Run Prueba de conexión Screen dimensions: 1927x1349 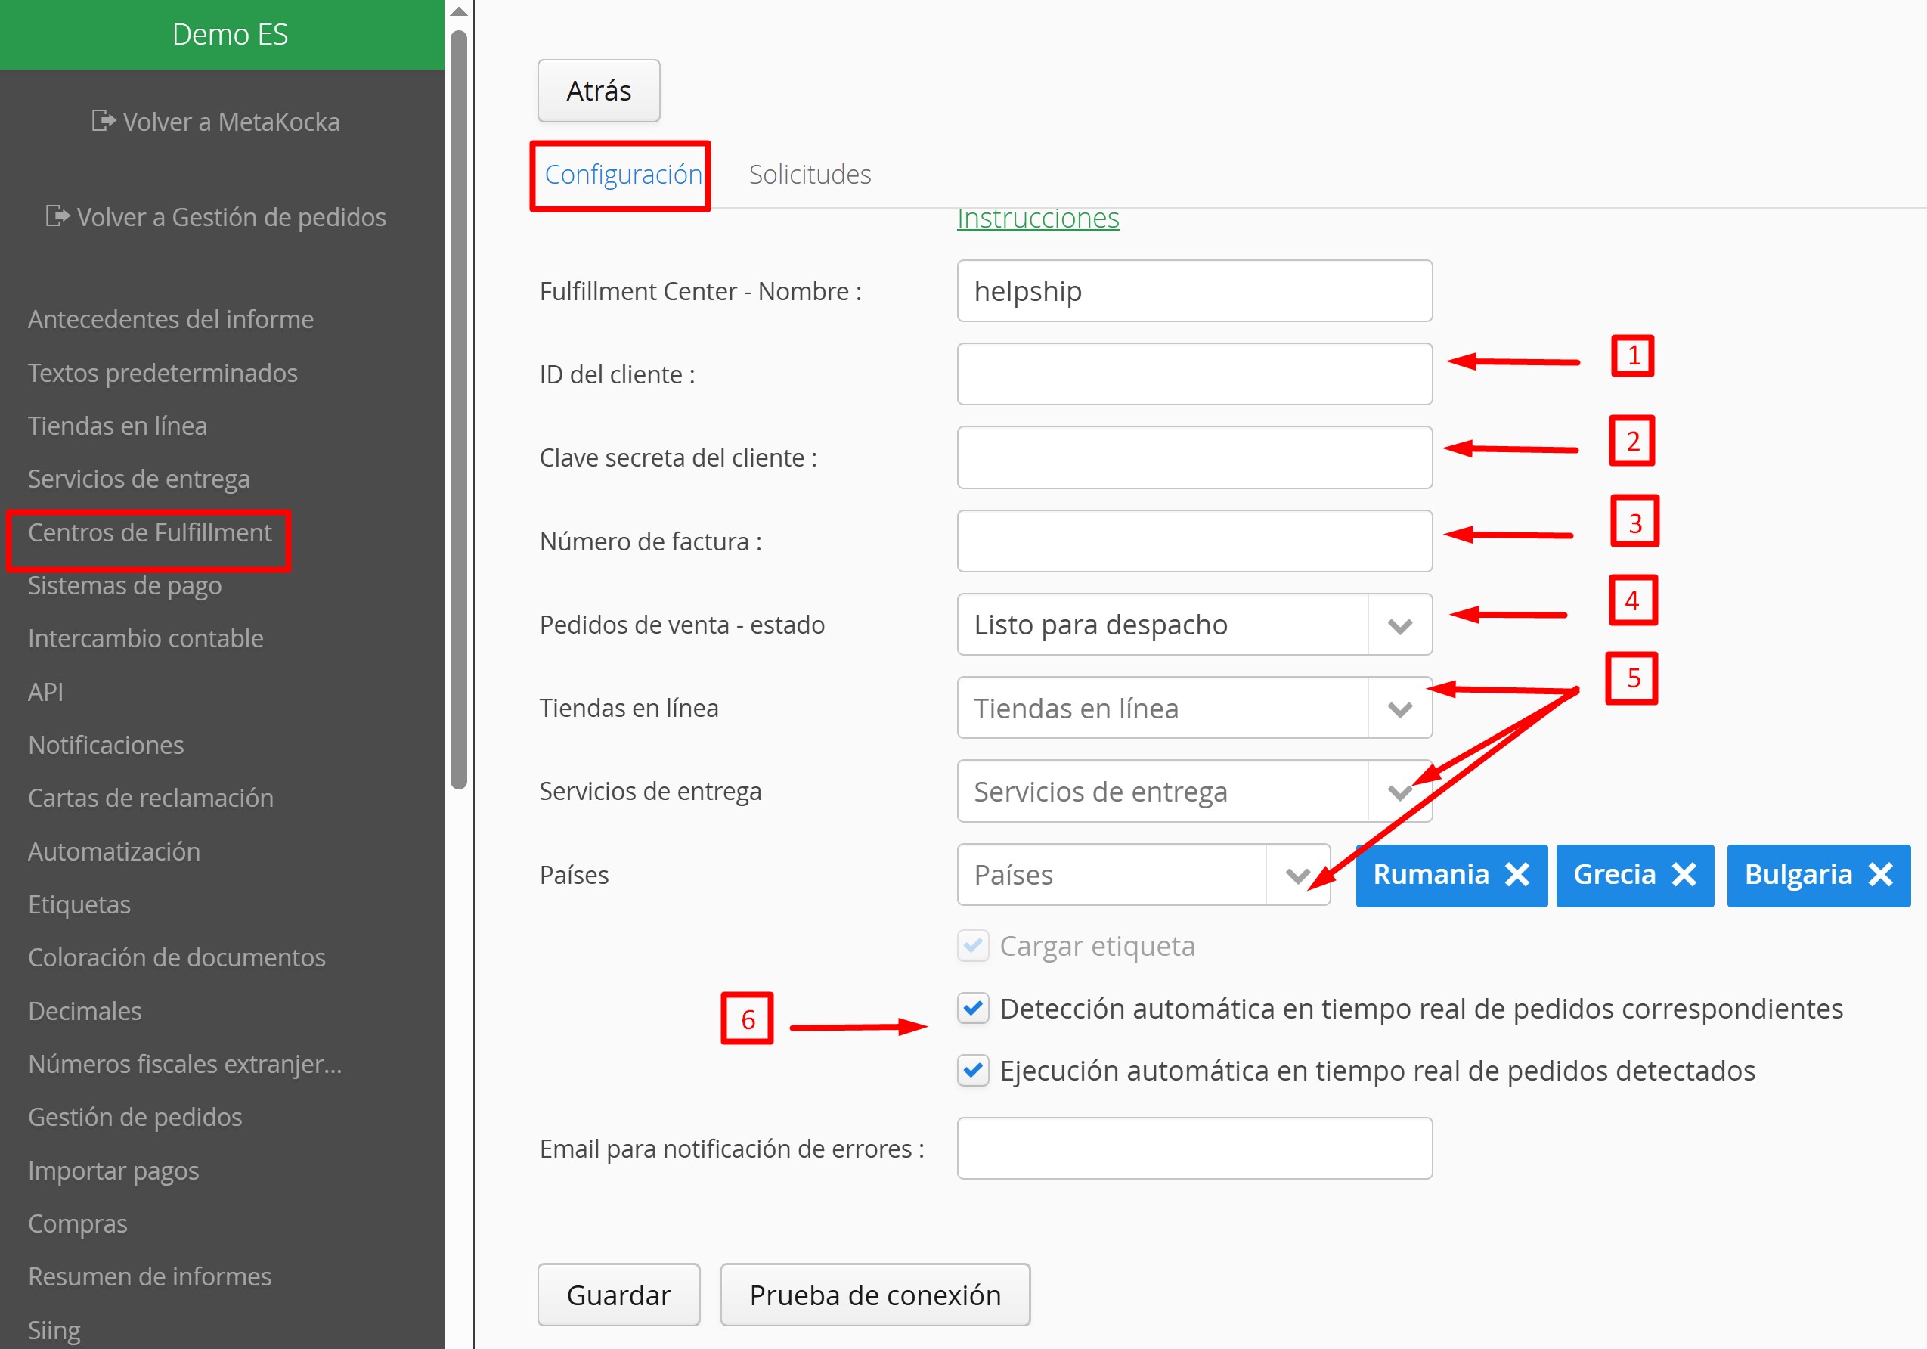(875, 1295)
